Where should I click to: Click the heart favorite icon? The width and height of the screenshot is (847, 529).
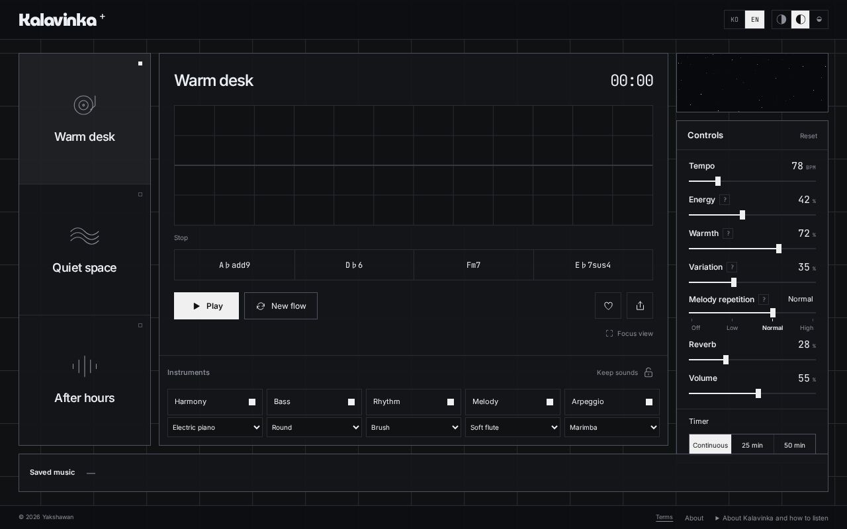pos(608,305)
